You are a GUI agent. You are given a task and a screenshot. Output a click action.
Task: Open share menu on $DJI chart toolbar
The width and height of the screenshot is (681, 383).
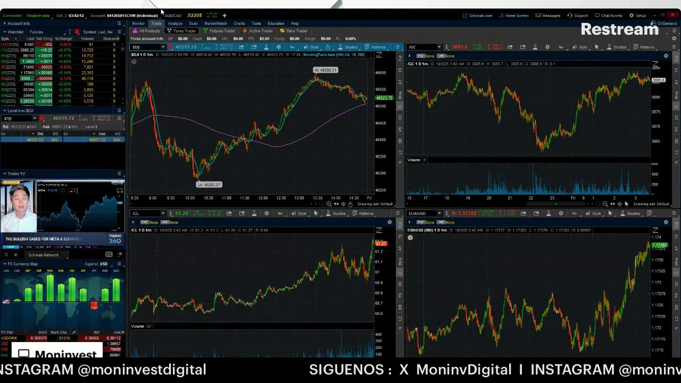(x=241, y=47)
